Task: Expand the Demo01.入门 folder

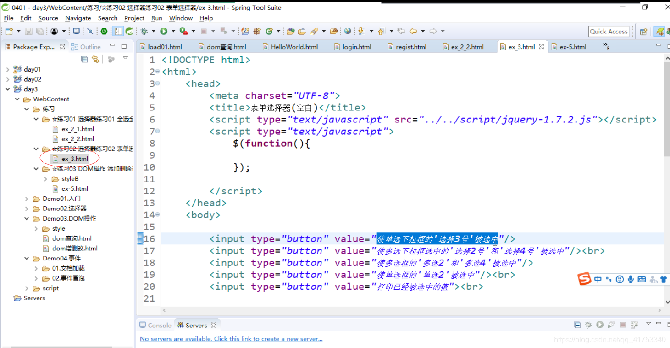Action: 27,199
